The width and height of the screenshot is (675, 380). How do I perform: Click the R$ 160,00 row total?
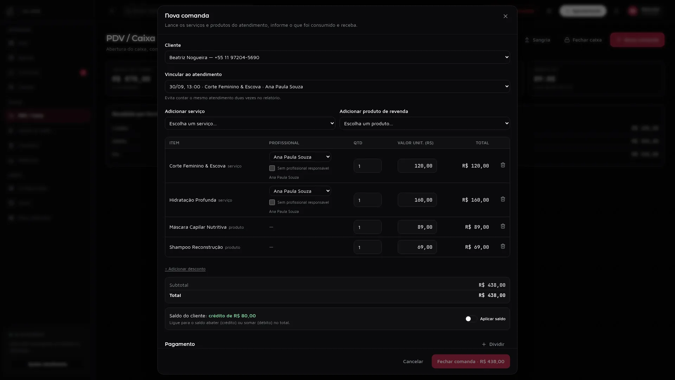click(x=475, y=200)
